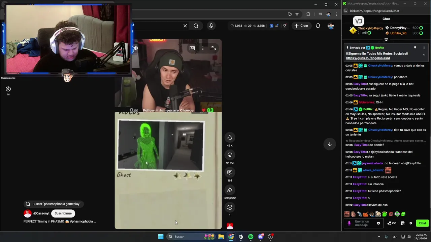This screenshot has height=242, width=431.
Task: Share the short via Compartir icon
Action: coord(230,190)
